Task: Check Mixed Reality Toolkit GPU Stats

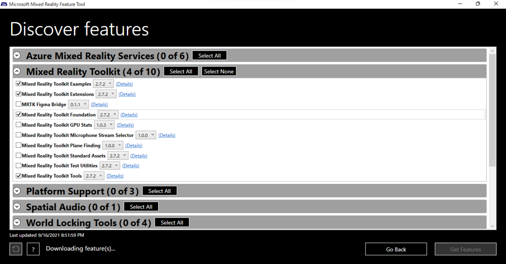Action: click(19, 125)
